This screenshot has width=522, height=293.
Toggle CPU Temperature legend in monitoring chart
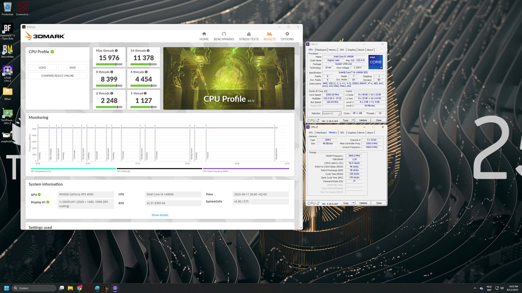73,170
